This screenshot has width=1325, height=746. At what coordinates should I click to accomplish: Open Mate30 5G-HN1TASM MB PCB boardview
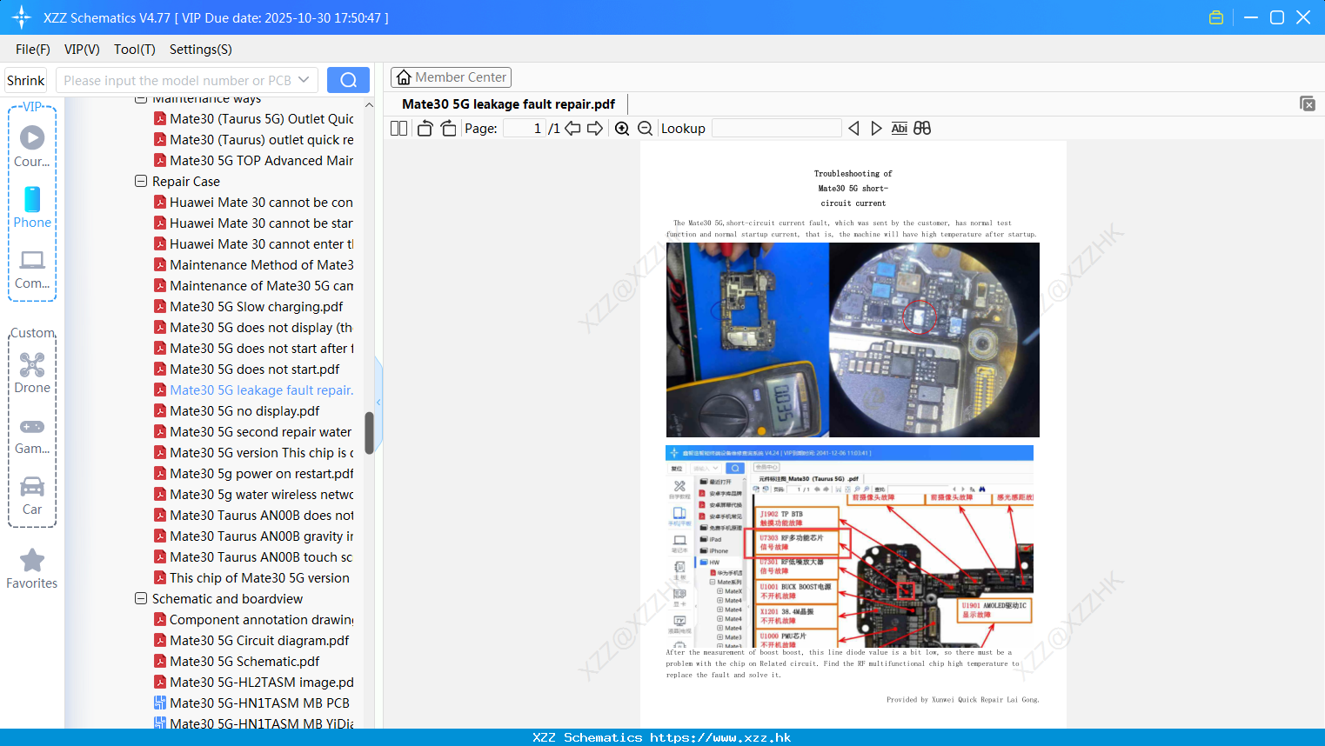coord(251,703)
